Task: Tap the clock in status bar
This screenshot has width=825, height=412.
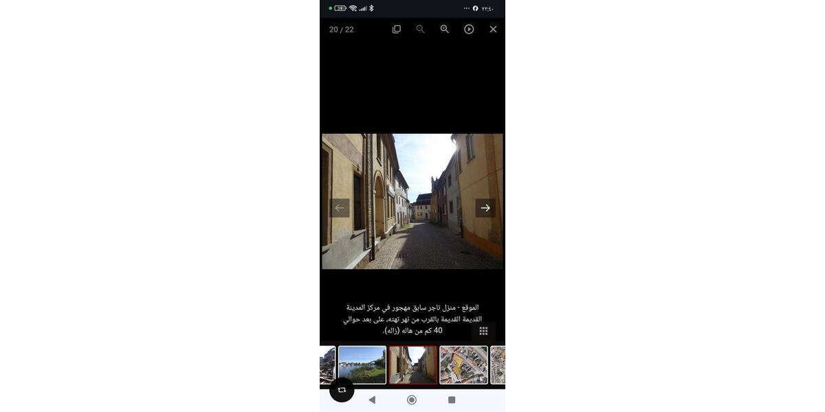Action: [x=487, y=8]
